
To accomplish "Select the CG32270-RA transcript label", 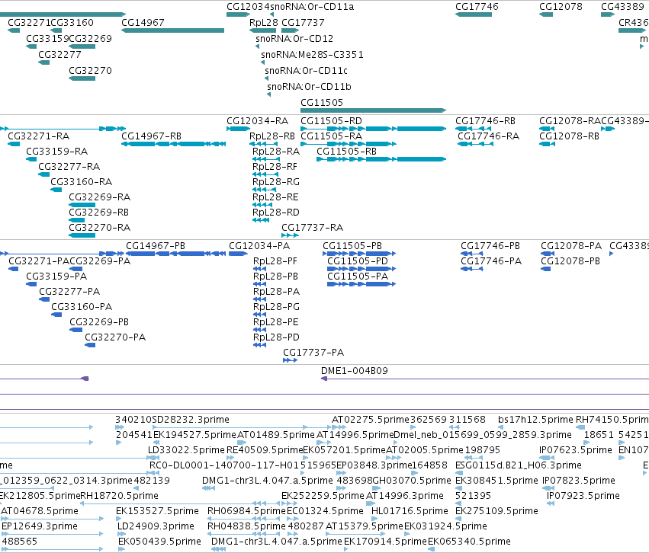I will (x=99, y=228).
